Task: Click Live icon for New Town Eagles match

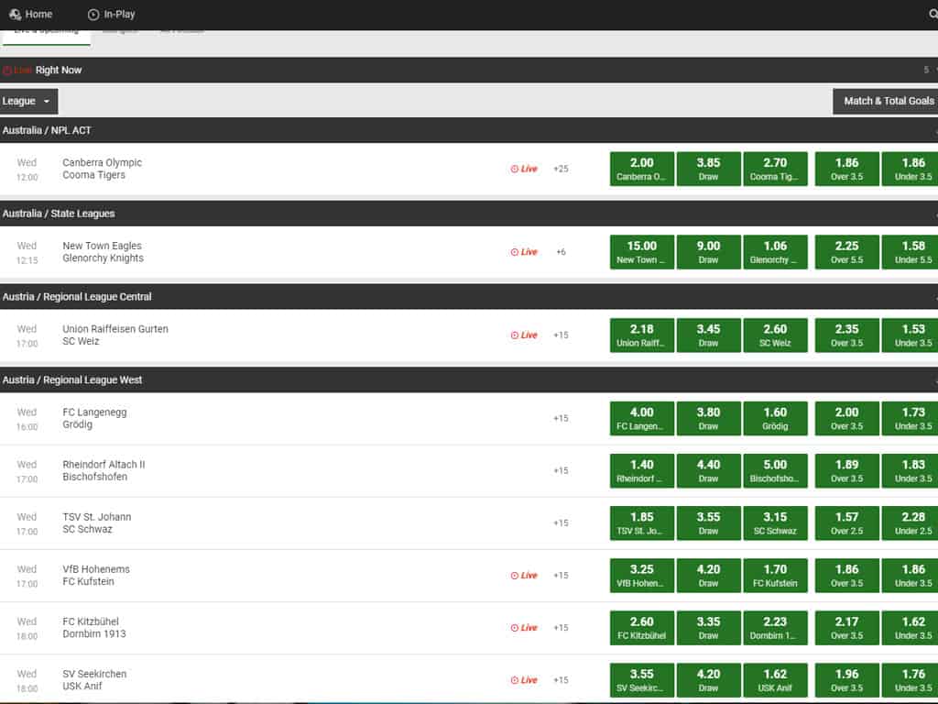Action: coord(524,252)
